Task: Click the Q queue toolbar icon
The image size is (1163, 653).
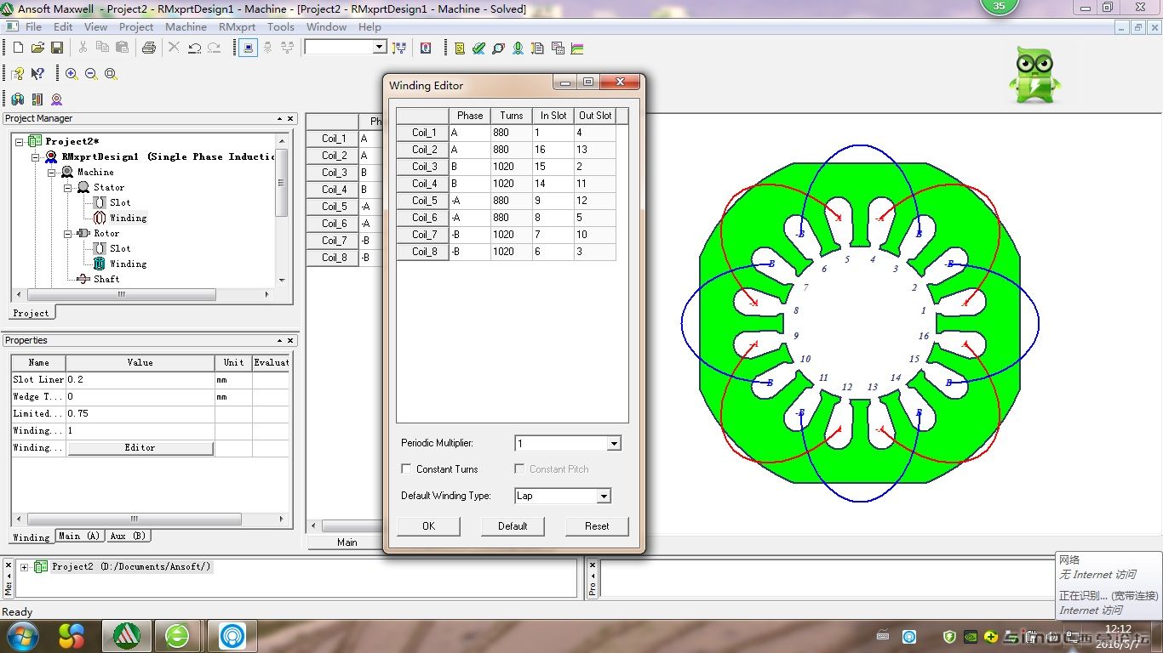Action: [425, 48]
